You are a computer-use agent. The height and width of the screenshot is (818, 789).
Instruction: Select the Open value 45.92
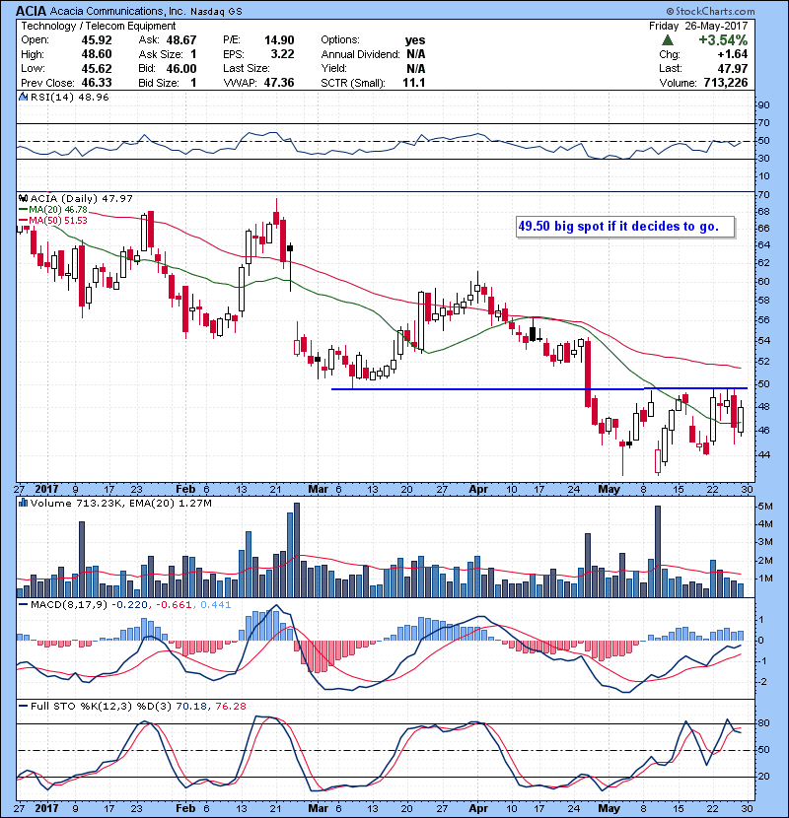[97, 40]
